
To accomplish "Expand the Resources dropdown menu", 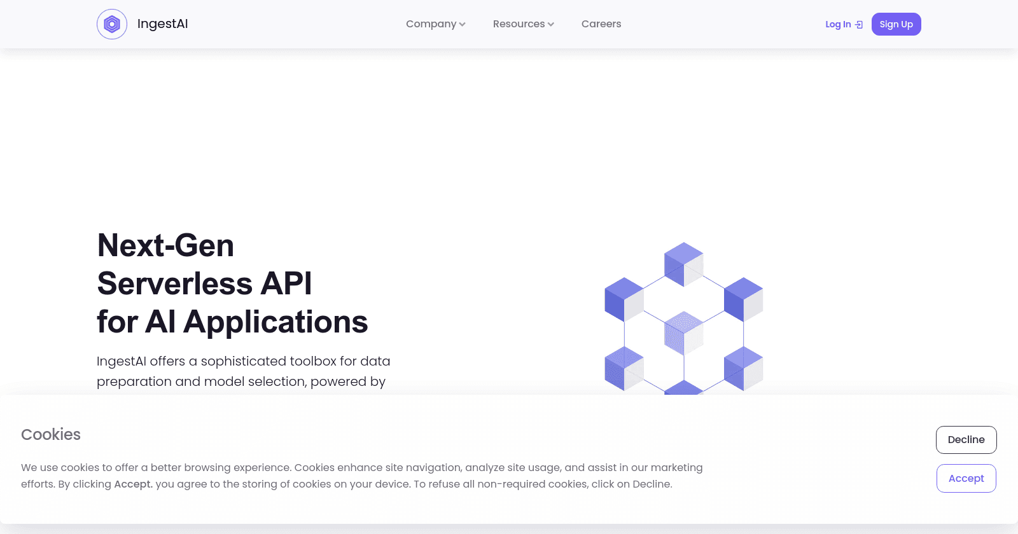I will point(524,24).
